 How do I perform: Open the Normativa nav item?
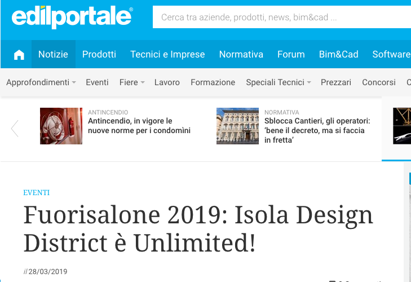241,54
